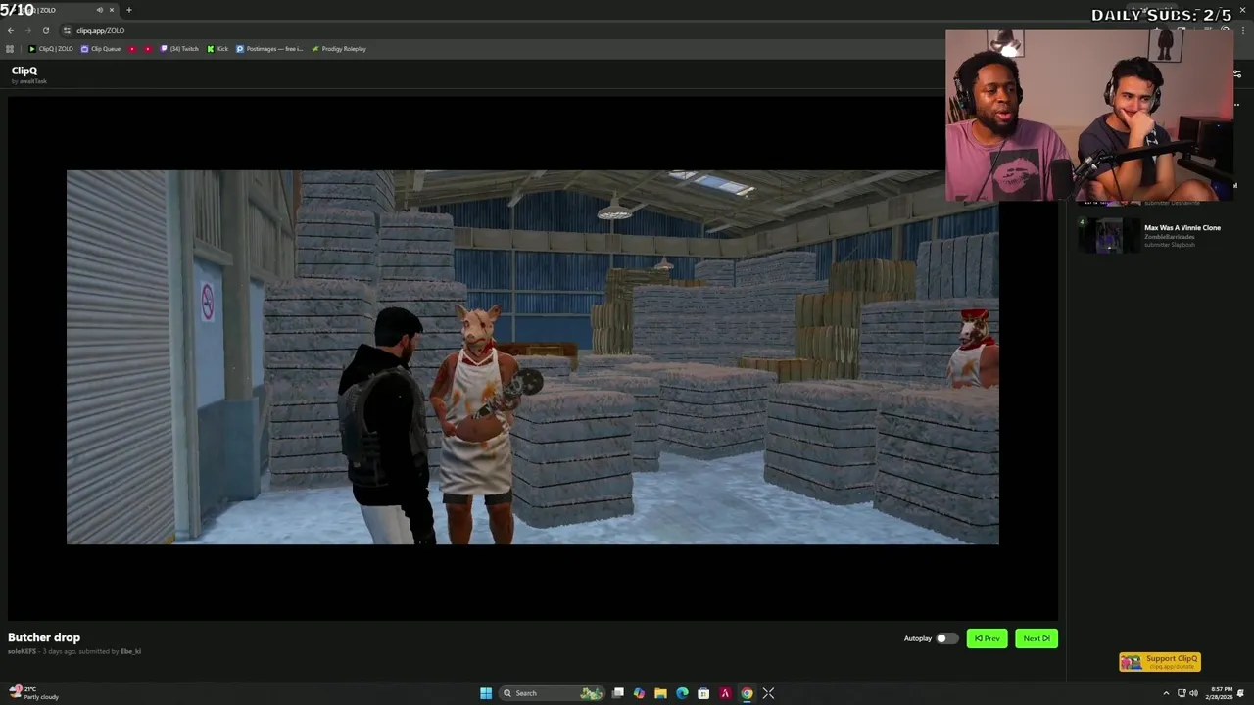1254x705 pixels.
Task: Open the X-shaped app on taskbar
Action: 768,693
